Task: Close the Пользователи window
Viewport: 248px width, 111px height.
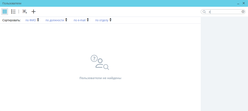Action: pos(244,3)
